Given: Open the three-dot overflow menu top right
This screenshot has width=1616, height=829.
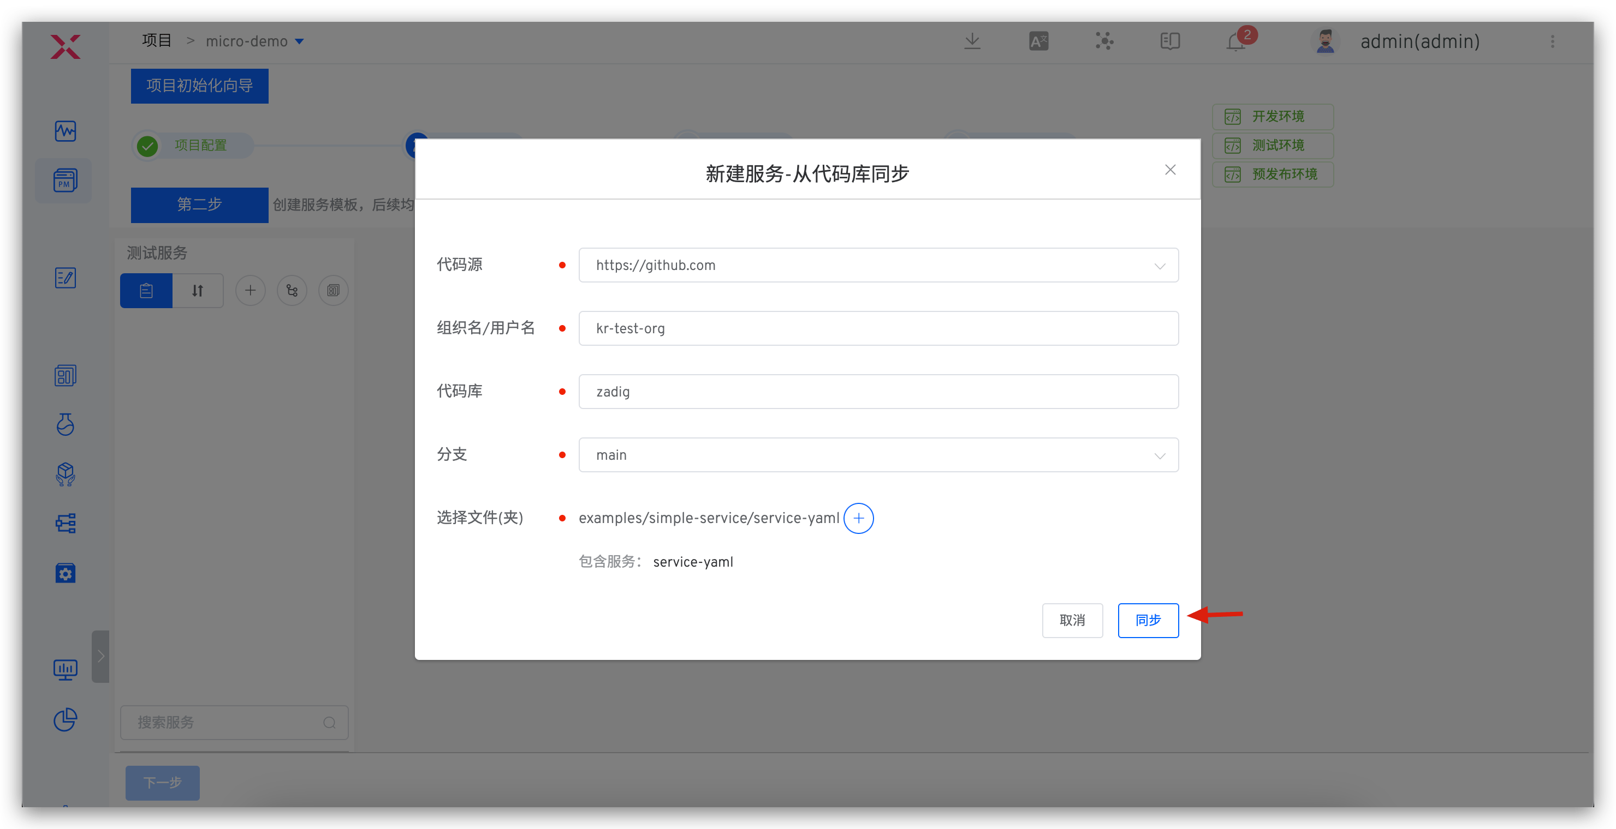Looking at the screenshot, I should pos(1553,41).
